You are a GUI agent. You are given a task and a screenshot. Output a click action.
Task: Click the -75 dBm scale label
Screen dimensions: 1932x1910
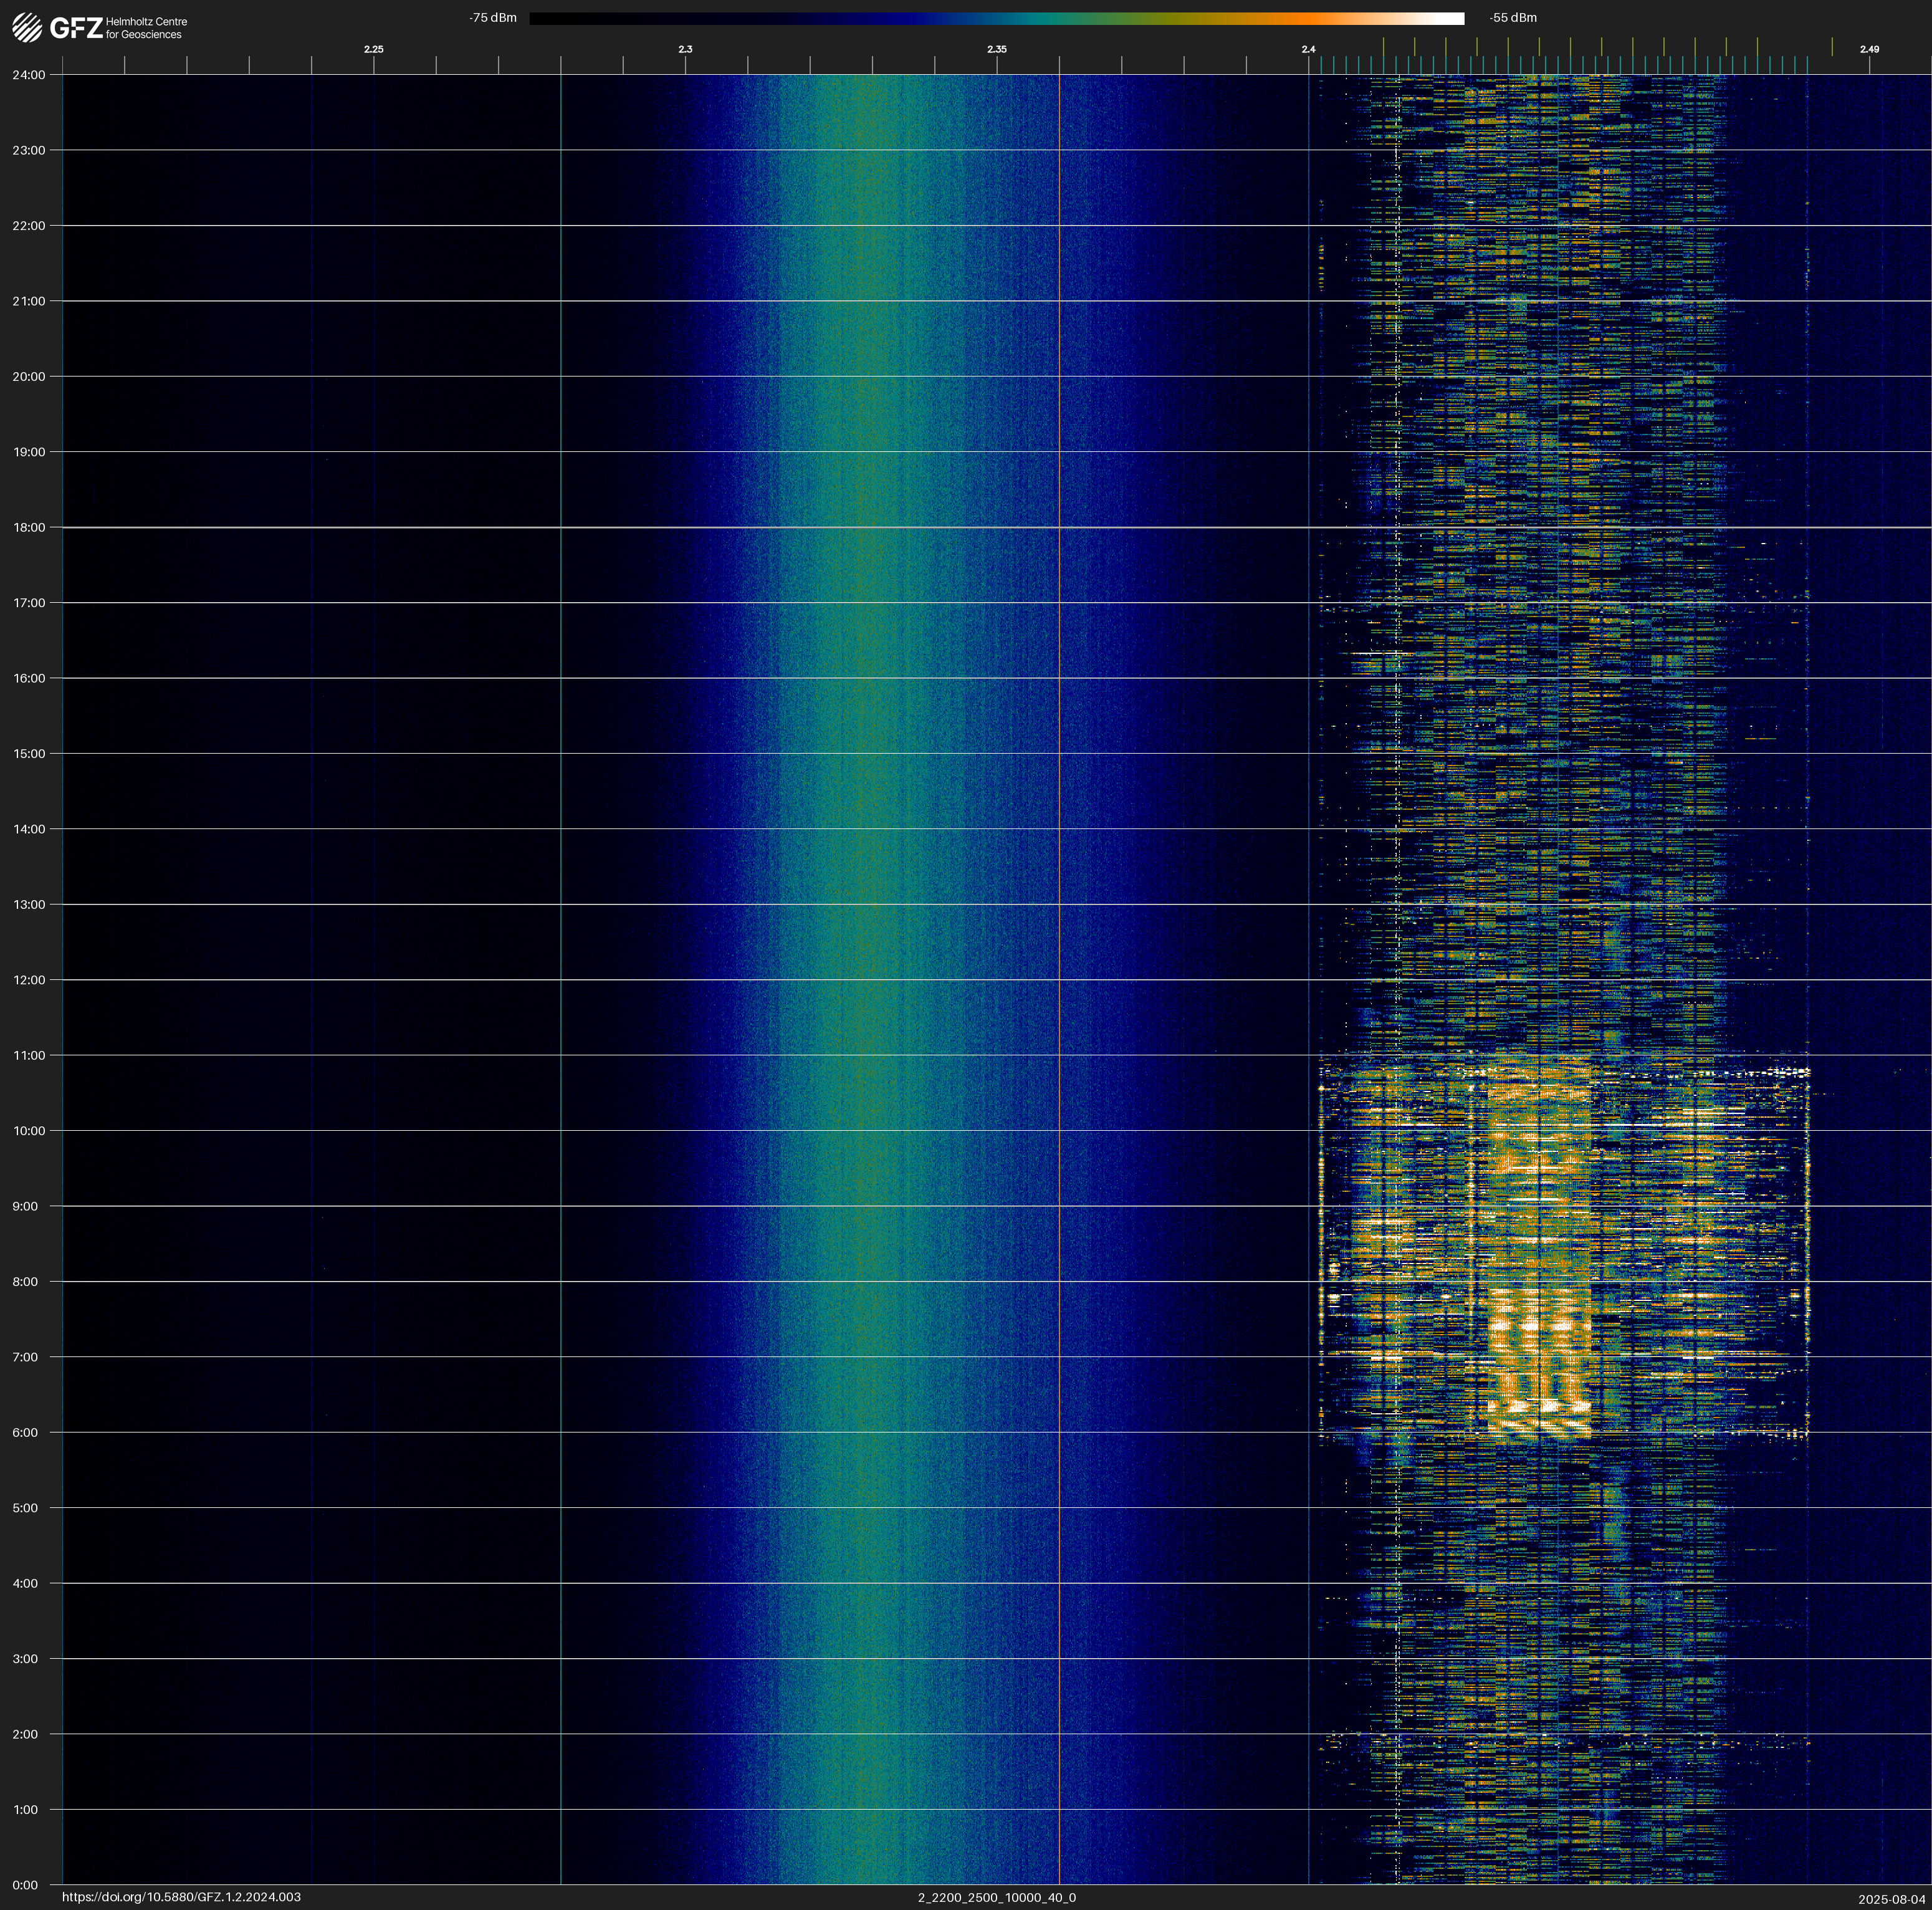point(492,18)
